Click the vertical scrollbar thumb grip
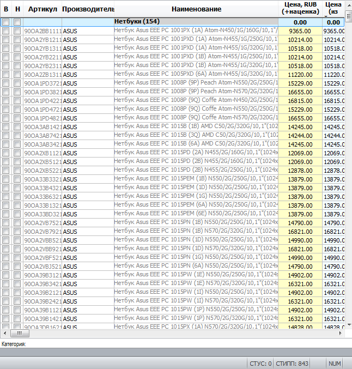 click(349, 16)
